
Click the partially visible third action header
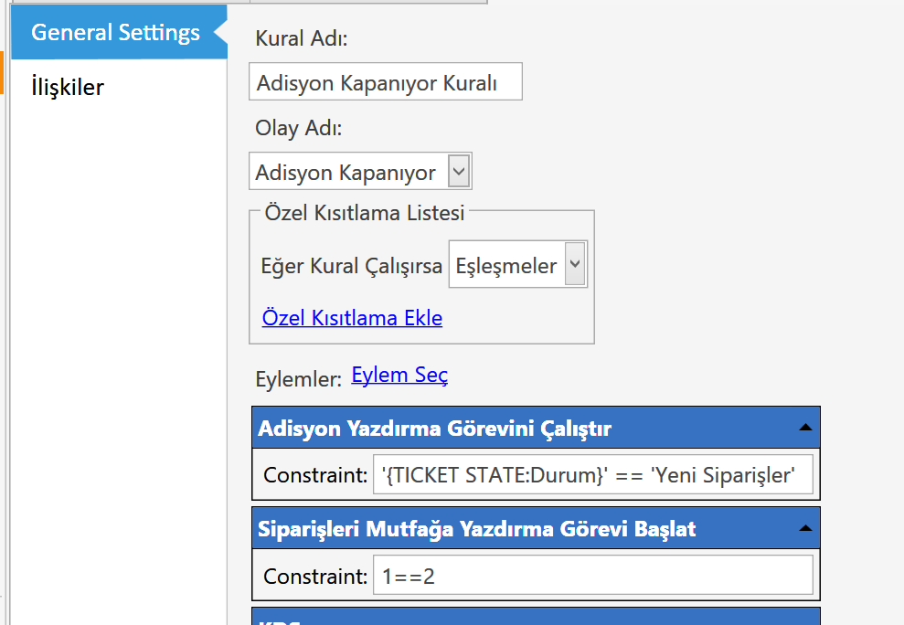(537, 617)
